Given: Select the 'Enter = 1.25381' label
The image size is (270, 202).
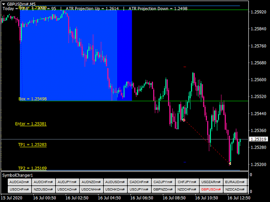Looking at the screenshot, I should coord(31,124).
